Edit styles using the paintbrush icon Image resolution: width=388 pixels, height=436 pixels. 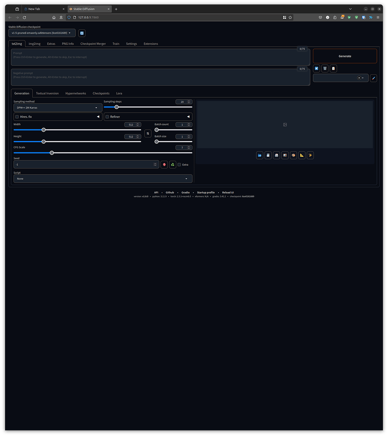(373, 78)
